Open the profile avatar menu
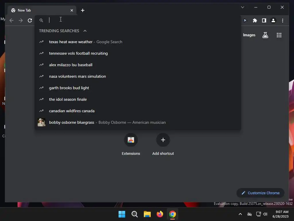 point(273,20)
